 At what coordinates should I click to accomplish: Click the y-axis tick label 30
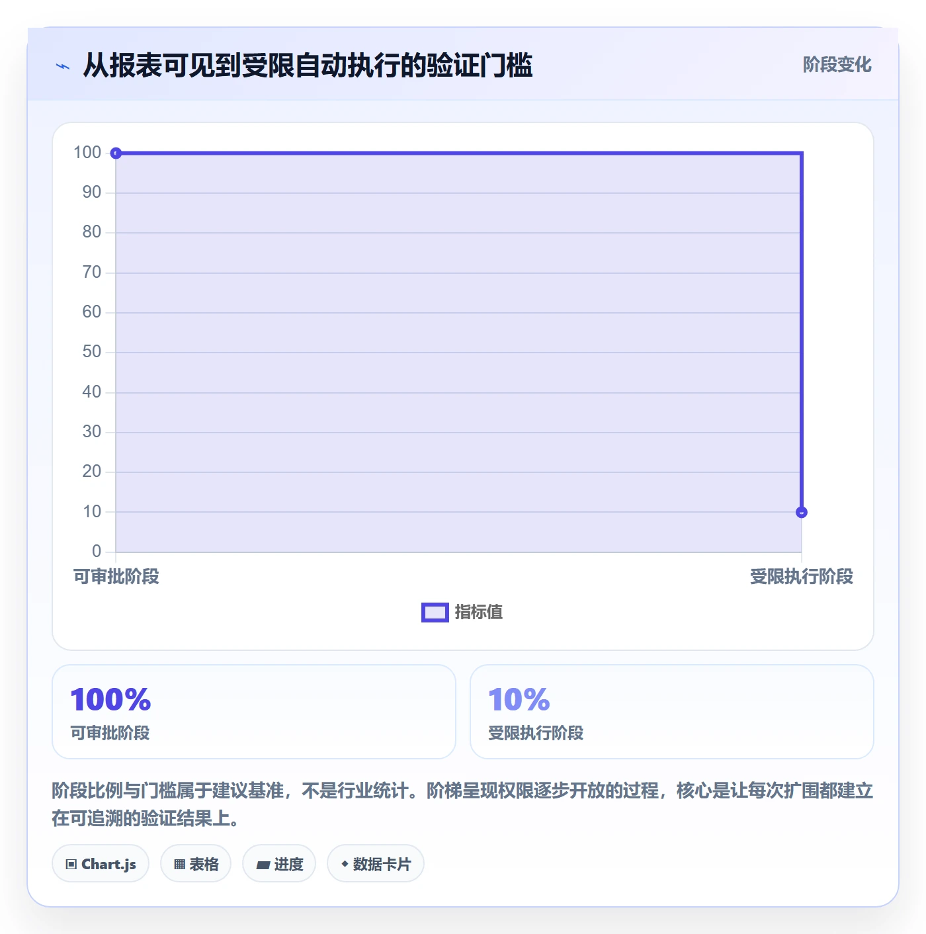(x=92, y=432)
